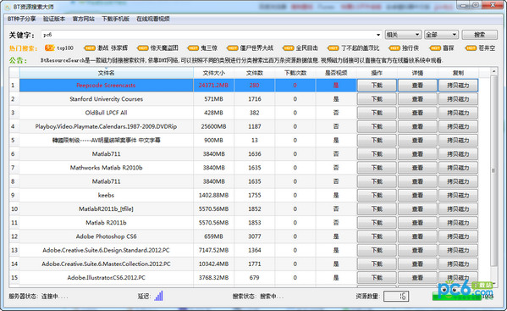Click the HOT badge beside 全民目击
This screenshot has height=311, width=507.
coord(288,48)
